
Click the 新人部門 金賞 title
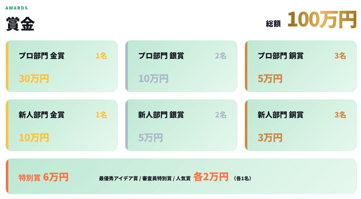(42, 115)
